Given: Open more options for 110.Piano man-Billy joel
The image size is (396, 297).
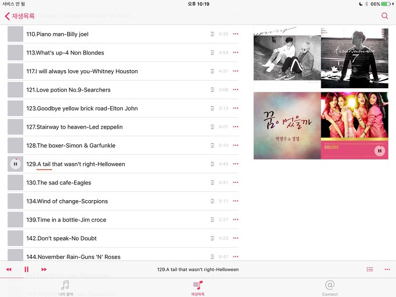Looking at the screenshot, I should 235,34.
